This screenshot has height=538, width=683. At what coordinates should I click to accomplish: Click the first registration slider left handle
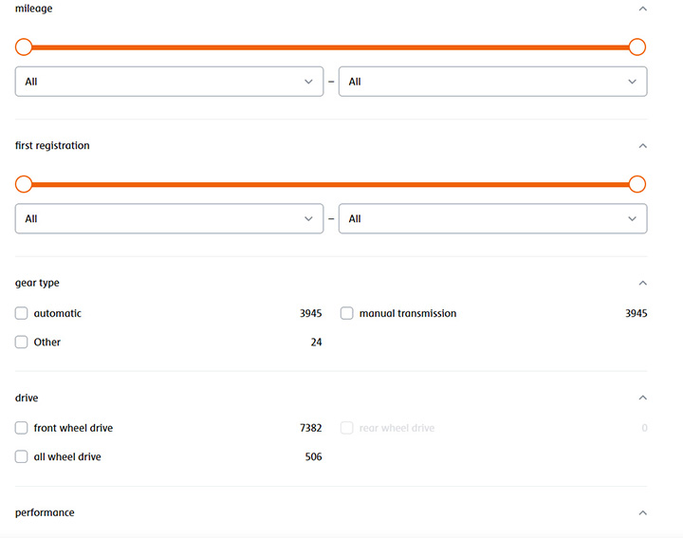[x=24, y=184]
